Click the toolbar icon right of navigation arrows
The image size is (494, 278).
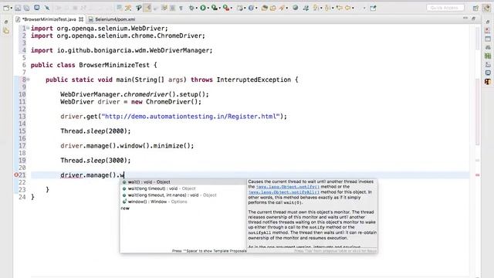point(373,8)
